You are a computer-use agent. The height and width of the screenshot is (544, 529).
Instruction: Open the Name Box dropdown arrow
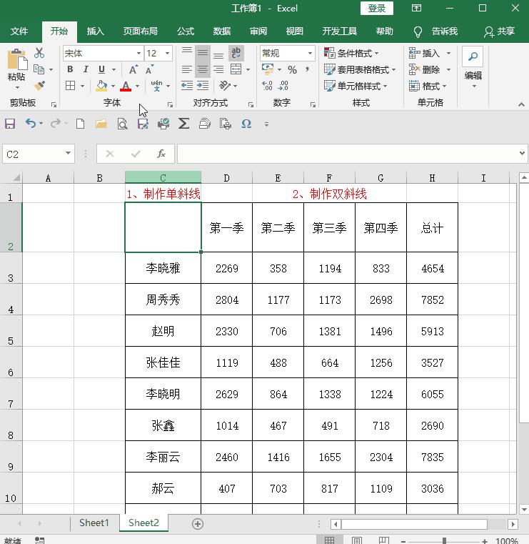68,154
